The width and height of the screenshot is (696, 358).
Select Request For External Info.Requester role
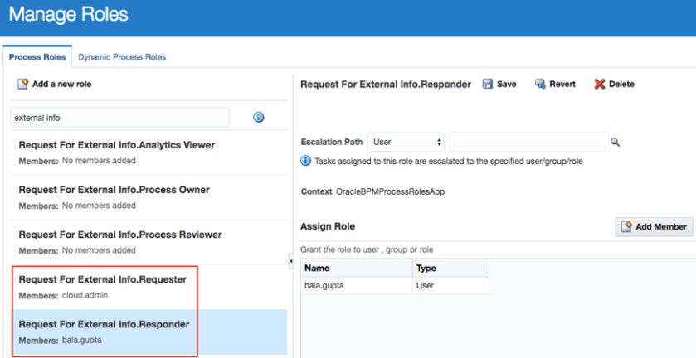pos(102,279)
